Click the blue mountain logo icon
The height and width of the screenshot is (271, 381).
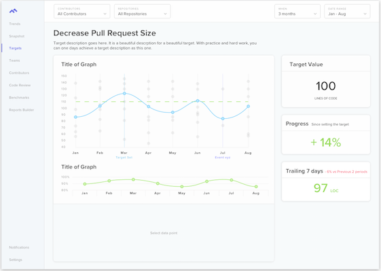(13, 11)
